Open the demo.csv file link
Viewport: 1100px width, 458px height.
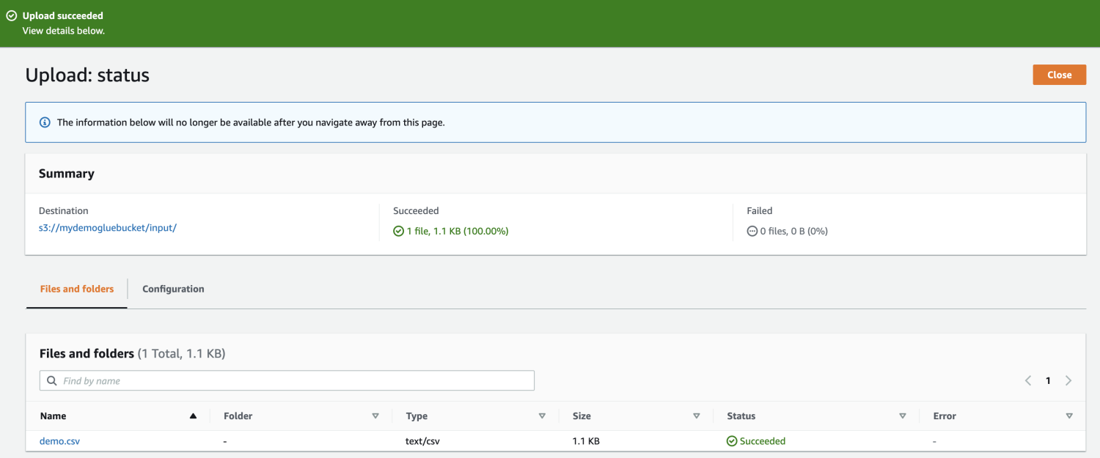pos(59,441)
